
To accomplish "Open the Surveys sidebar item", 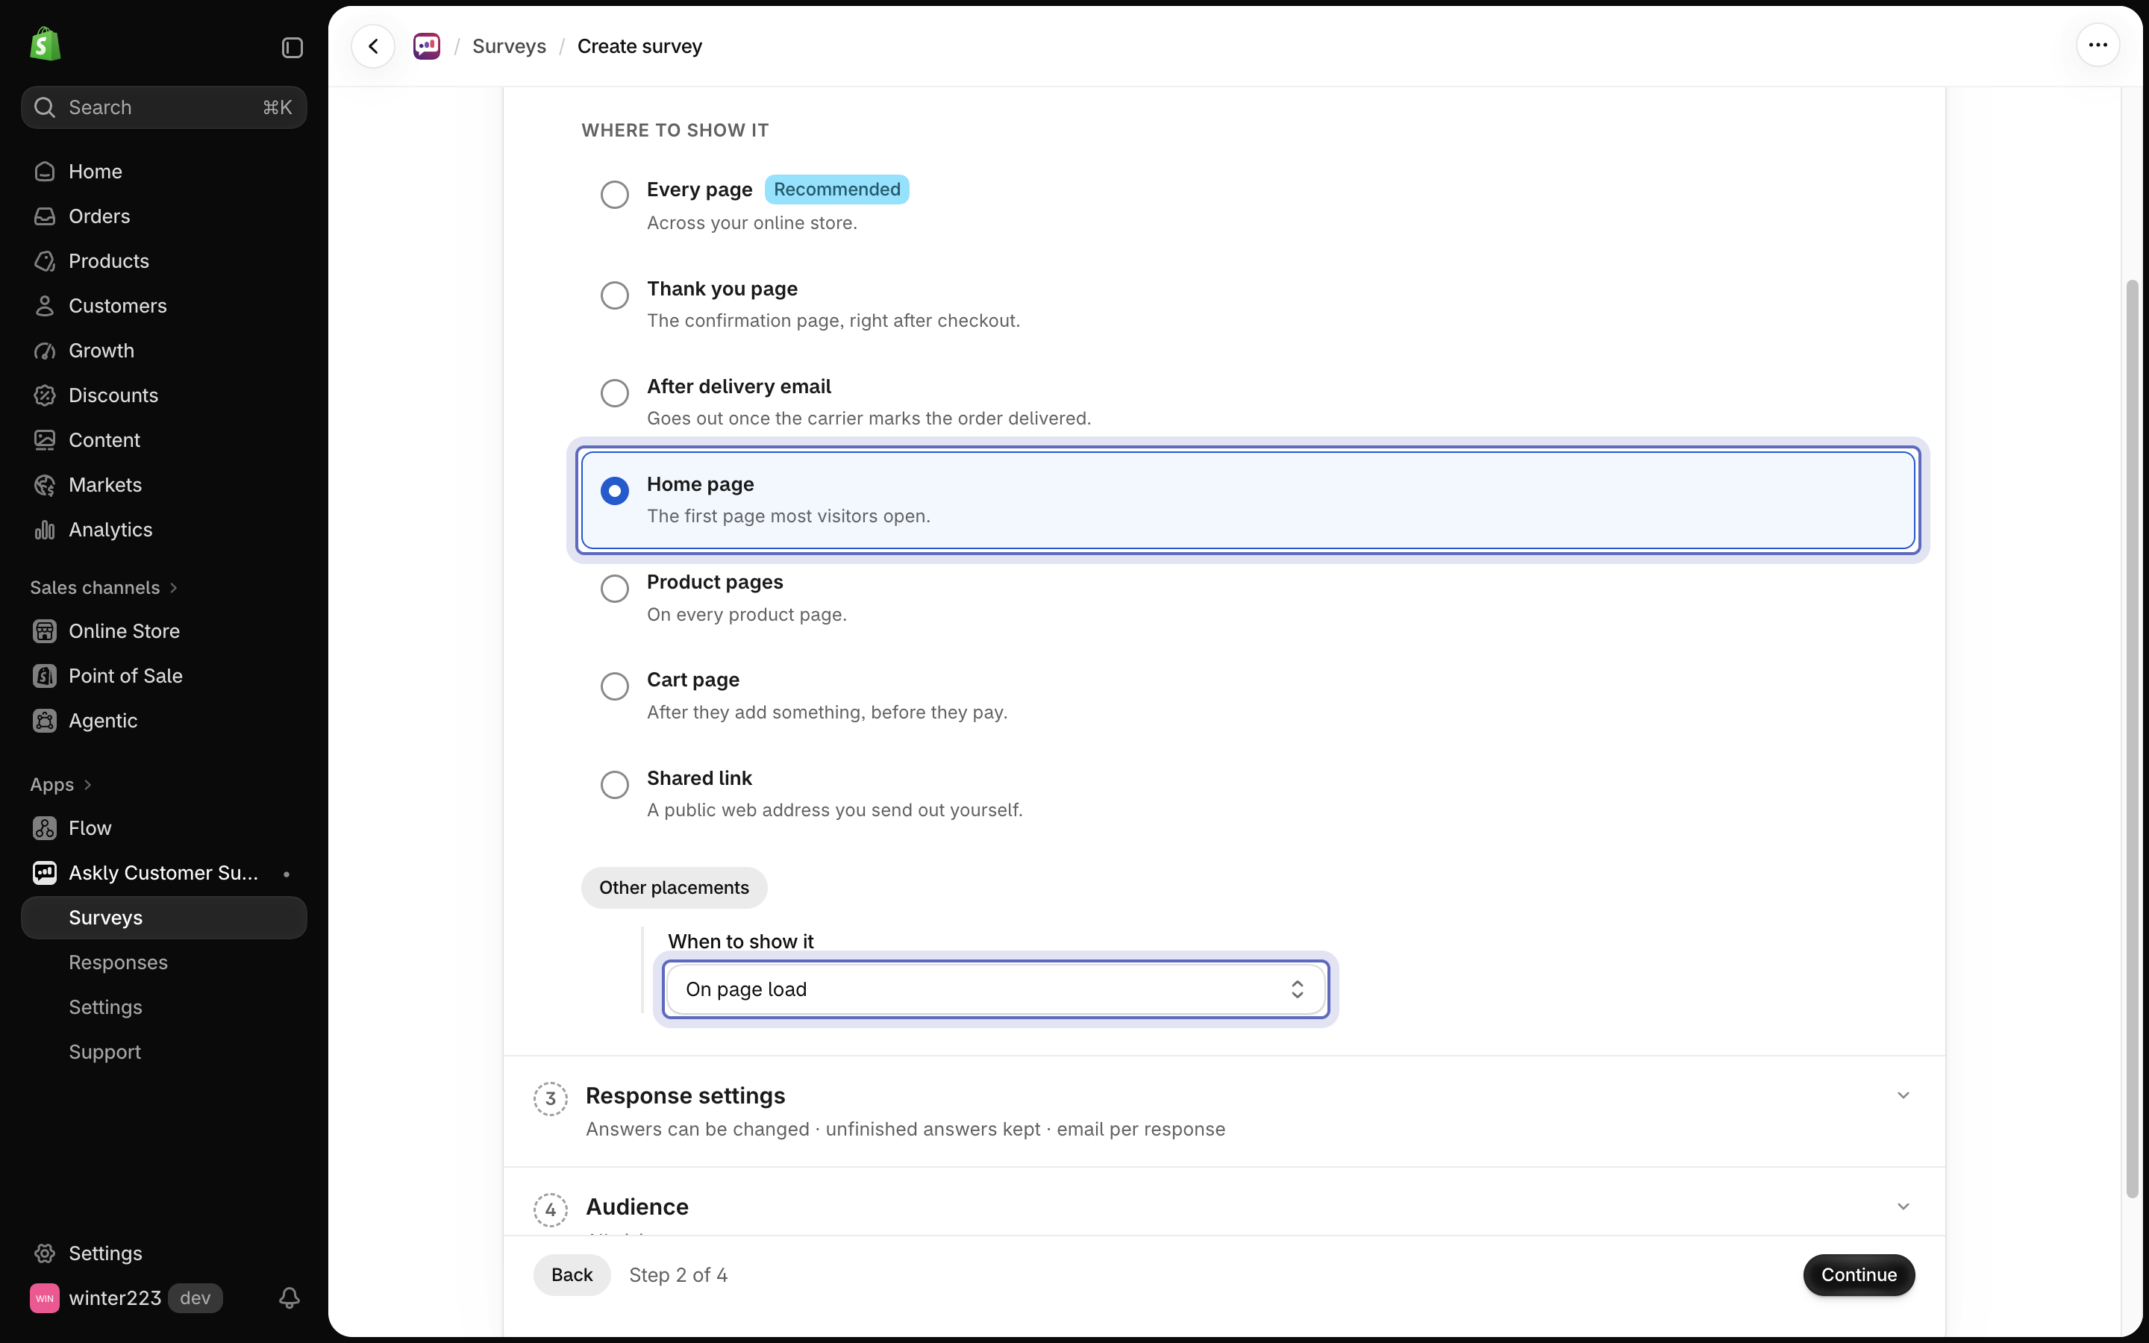I will coord(163,918).
